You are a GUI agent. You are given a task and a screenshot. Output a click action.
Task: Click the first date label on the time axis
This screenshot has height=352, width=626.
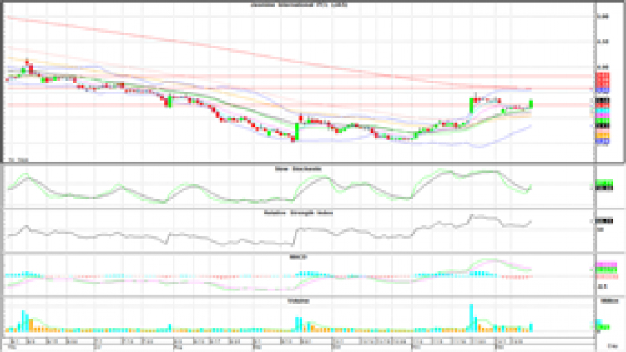(x=13, y=342)
